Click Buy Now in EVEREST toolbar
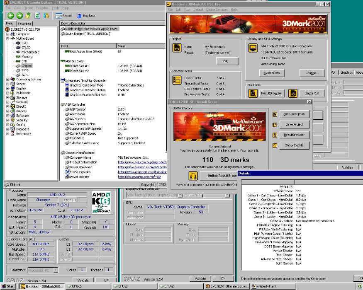363x290 pixels. [86, 15]
